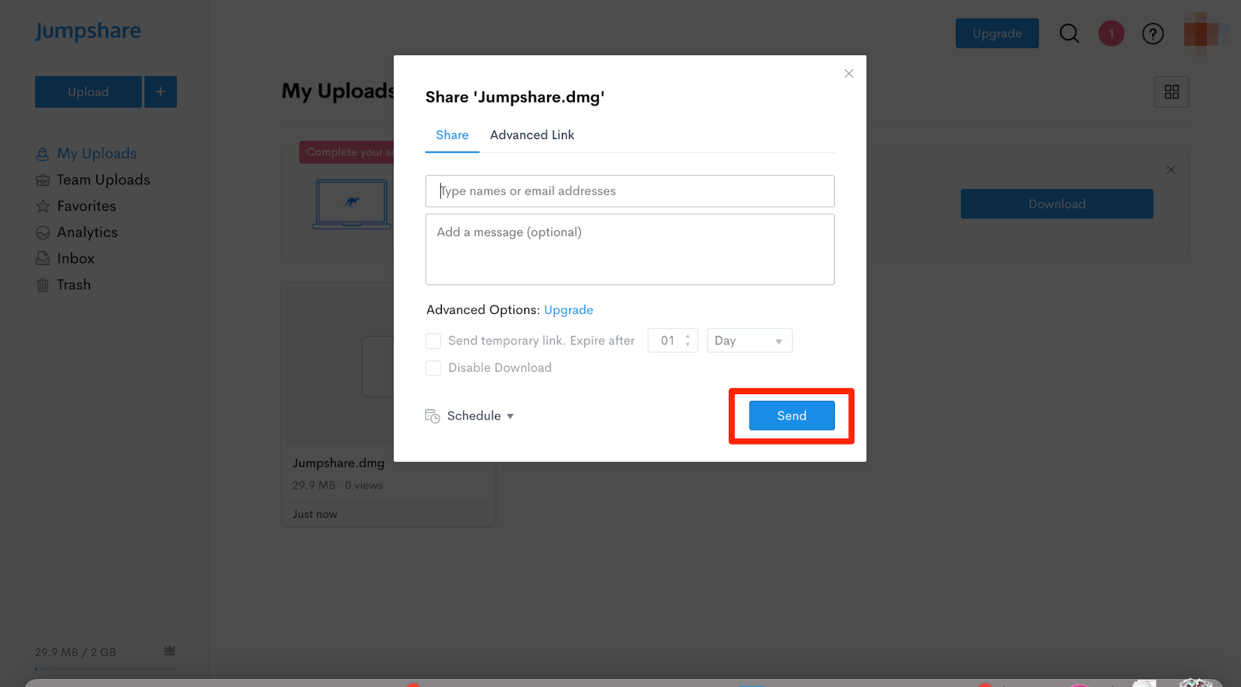This screenshot has height=687, width=1241.
Task: Open the notifications badge showing 1
Action: [1111, 34]
